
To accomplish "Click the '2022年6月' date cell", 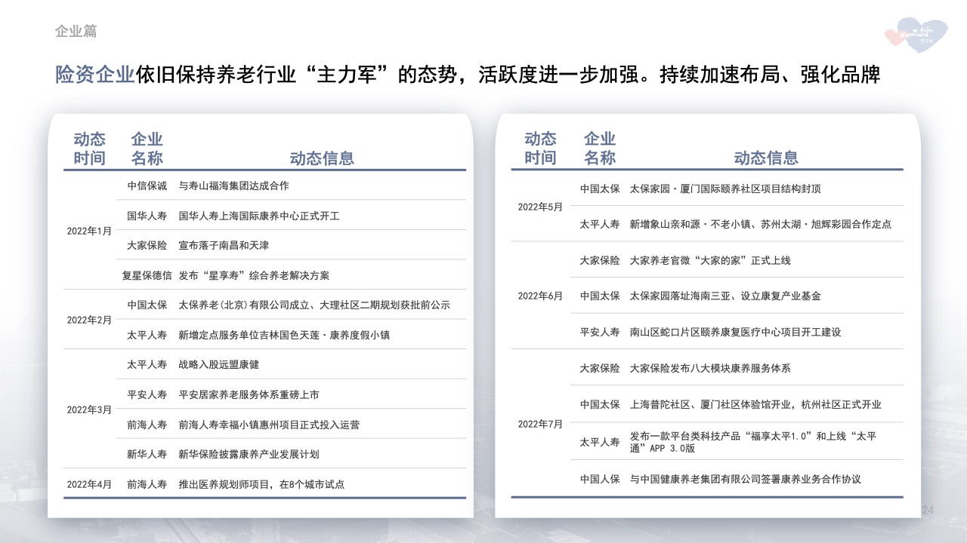I will (x=540, y=296).
